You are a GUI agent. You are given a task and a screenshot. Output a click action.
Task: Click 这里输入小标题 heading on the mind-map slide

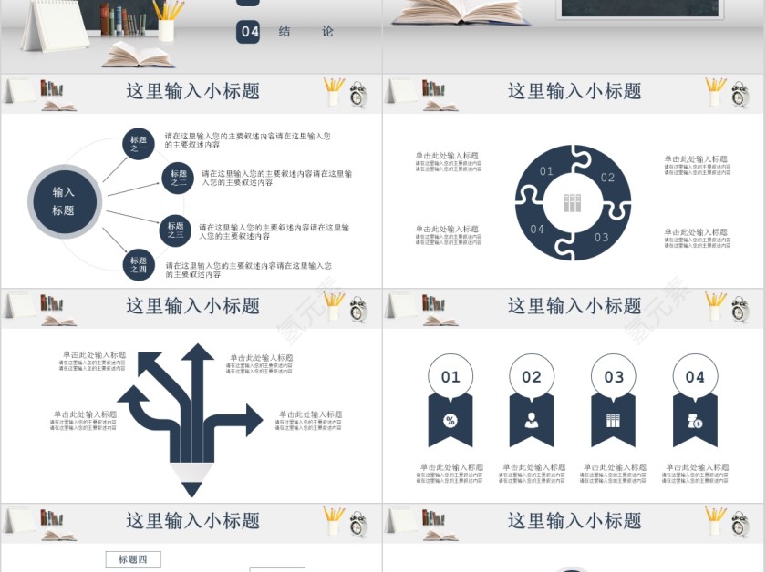click(x=192, y=91)
